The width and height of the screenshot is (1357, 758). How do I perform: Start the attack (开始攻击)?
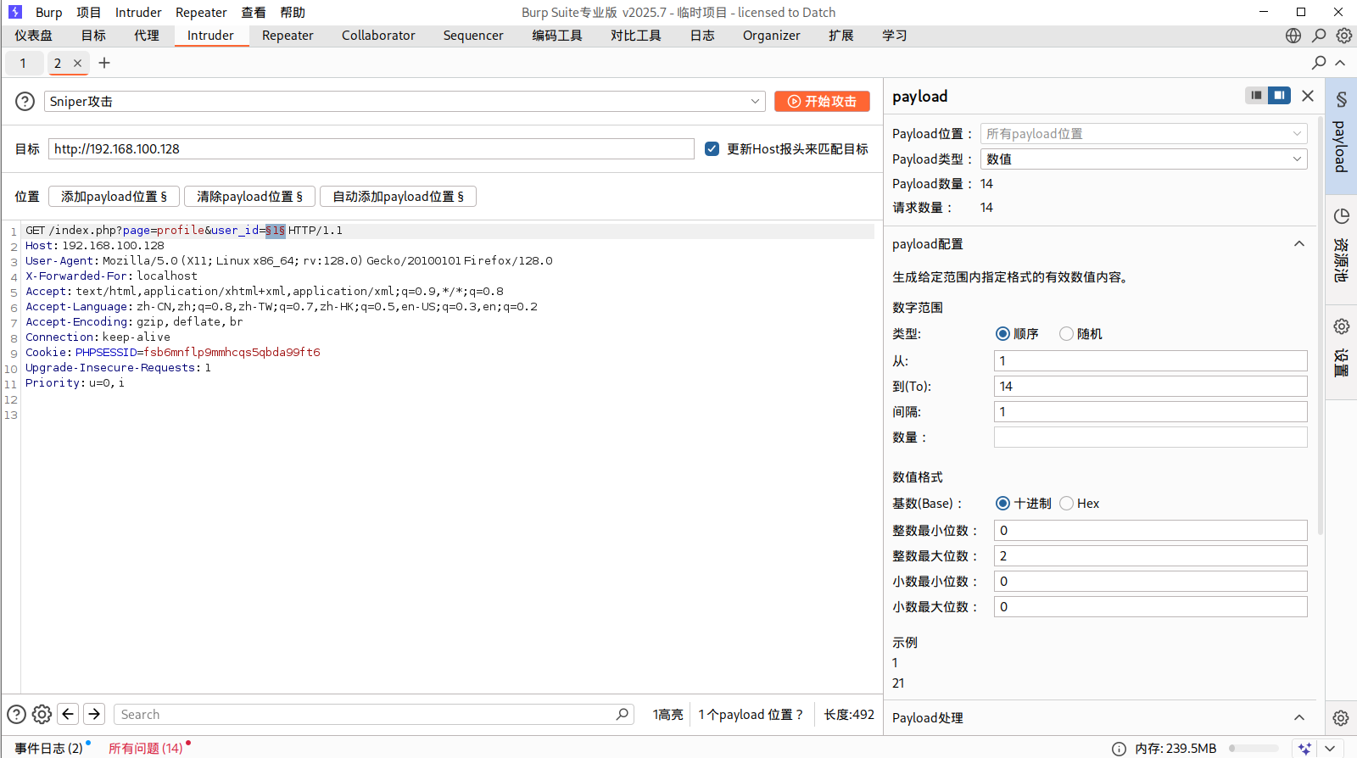822,101
